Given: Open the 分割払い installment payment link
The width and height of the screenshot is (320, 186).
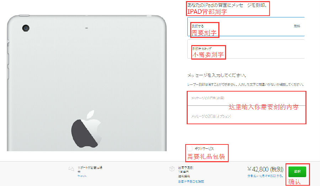Looking at the screenshot, I should point(265,176).
